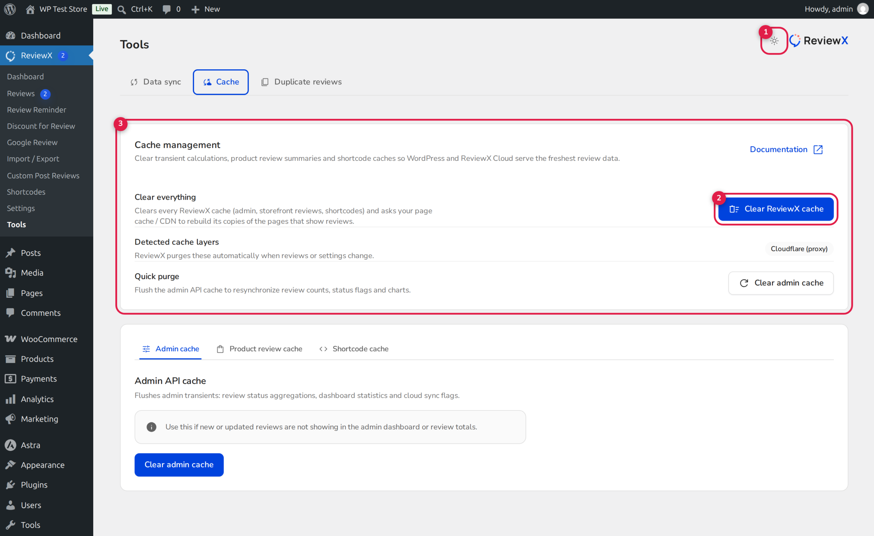Click Clear admin cache in Quick purge row

(x=781, y=283)
